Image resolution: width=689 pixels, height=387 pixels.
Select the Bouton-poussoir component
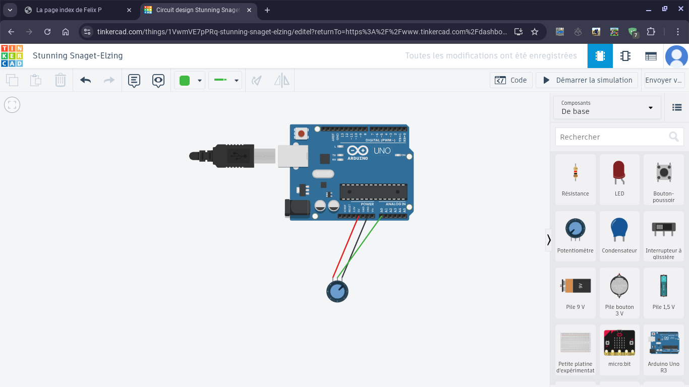pos(663,179)
